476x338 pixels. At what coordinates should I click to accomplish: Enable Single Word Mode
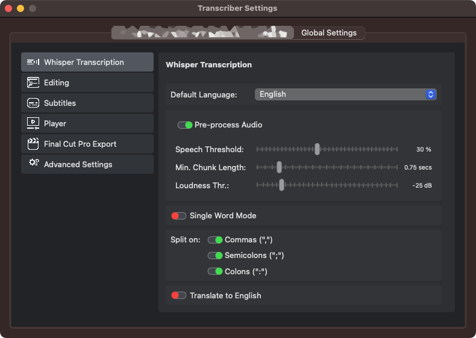pyautogui.click(x=178, y=216)
